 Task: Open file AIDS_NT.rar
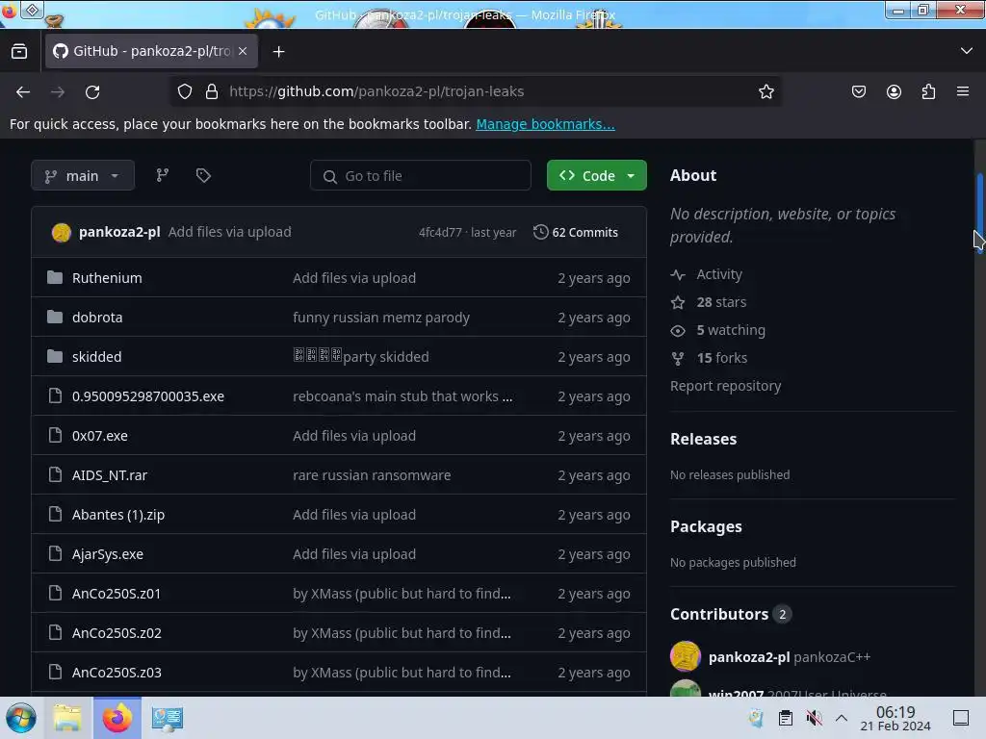pyautogui.click(x=110, y=475)
